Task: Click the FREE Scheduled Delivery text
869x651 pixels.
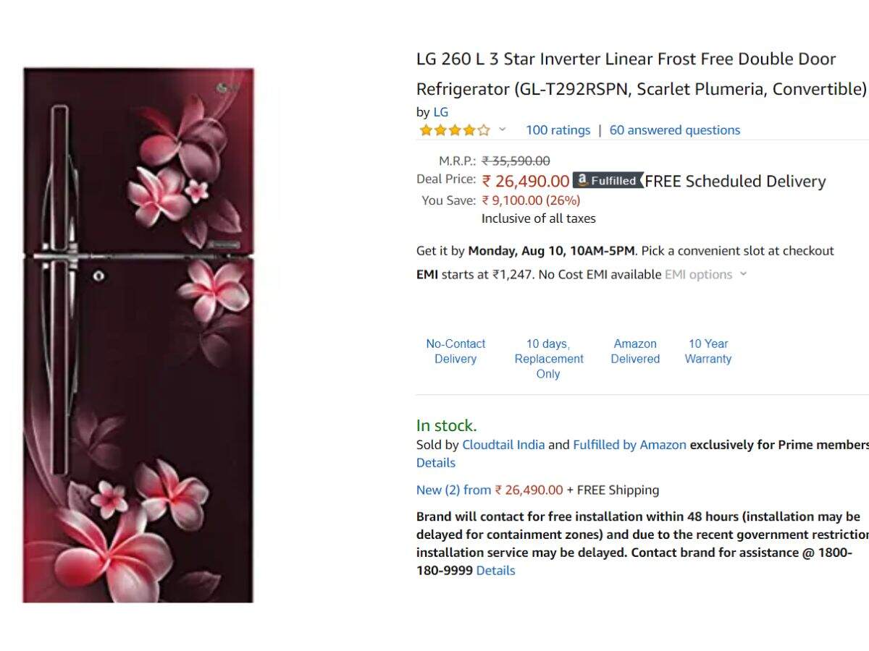Action: (735, 181)
